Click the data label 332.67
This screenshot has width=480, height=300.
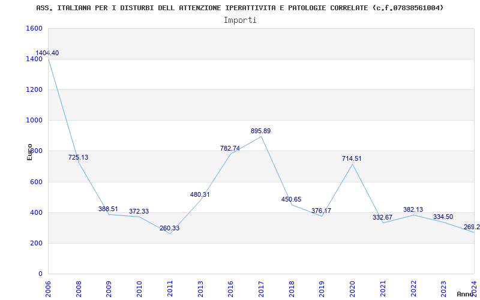[x=382, y=217]
